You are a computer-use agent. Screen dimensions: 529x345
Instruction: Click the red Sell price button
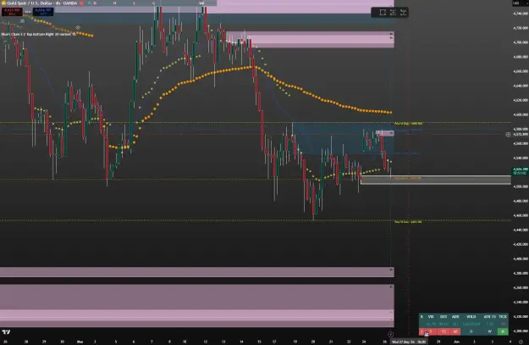12,12
